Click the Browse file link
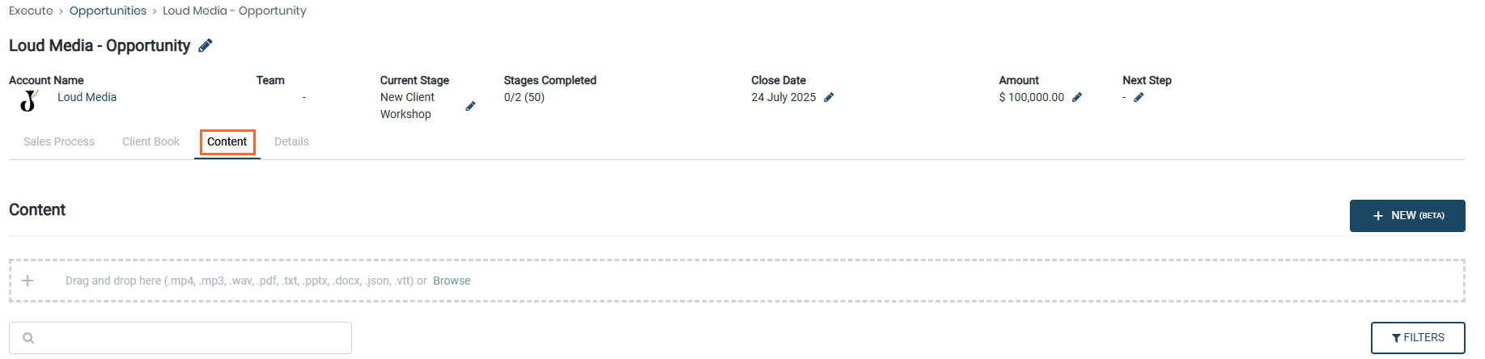This screenshot has height=359, width=1485. point(452,281)
